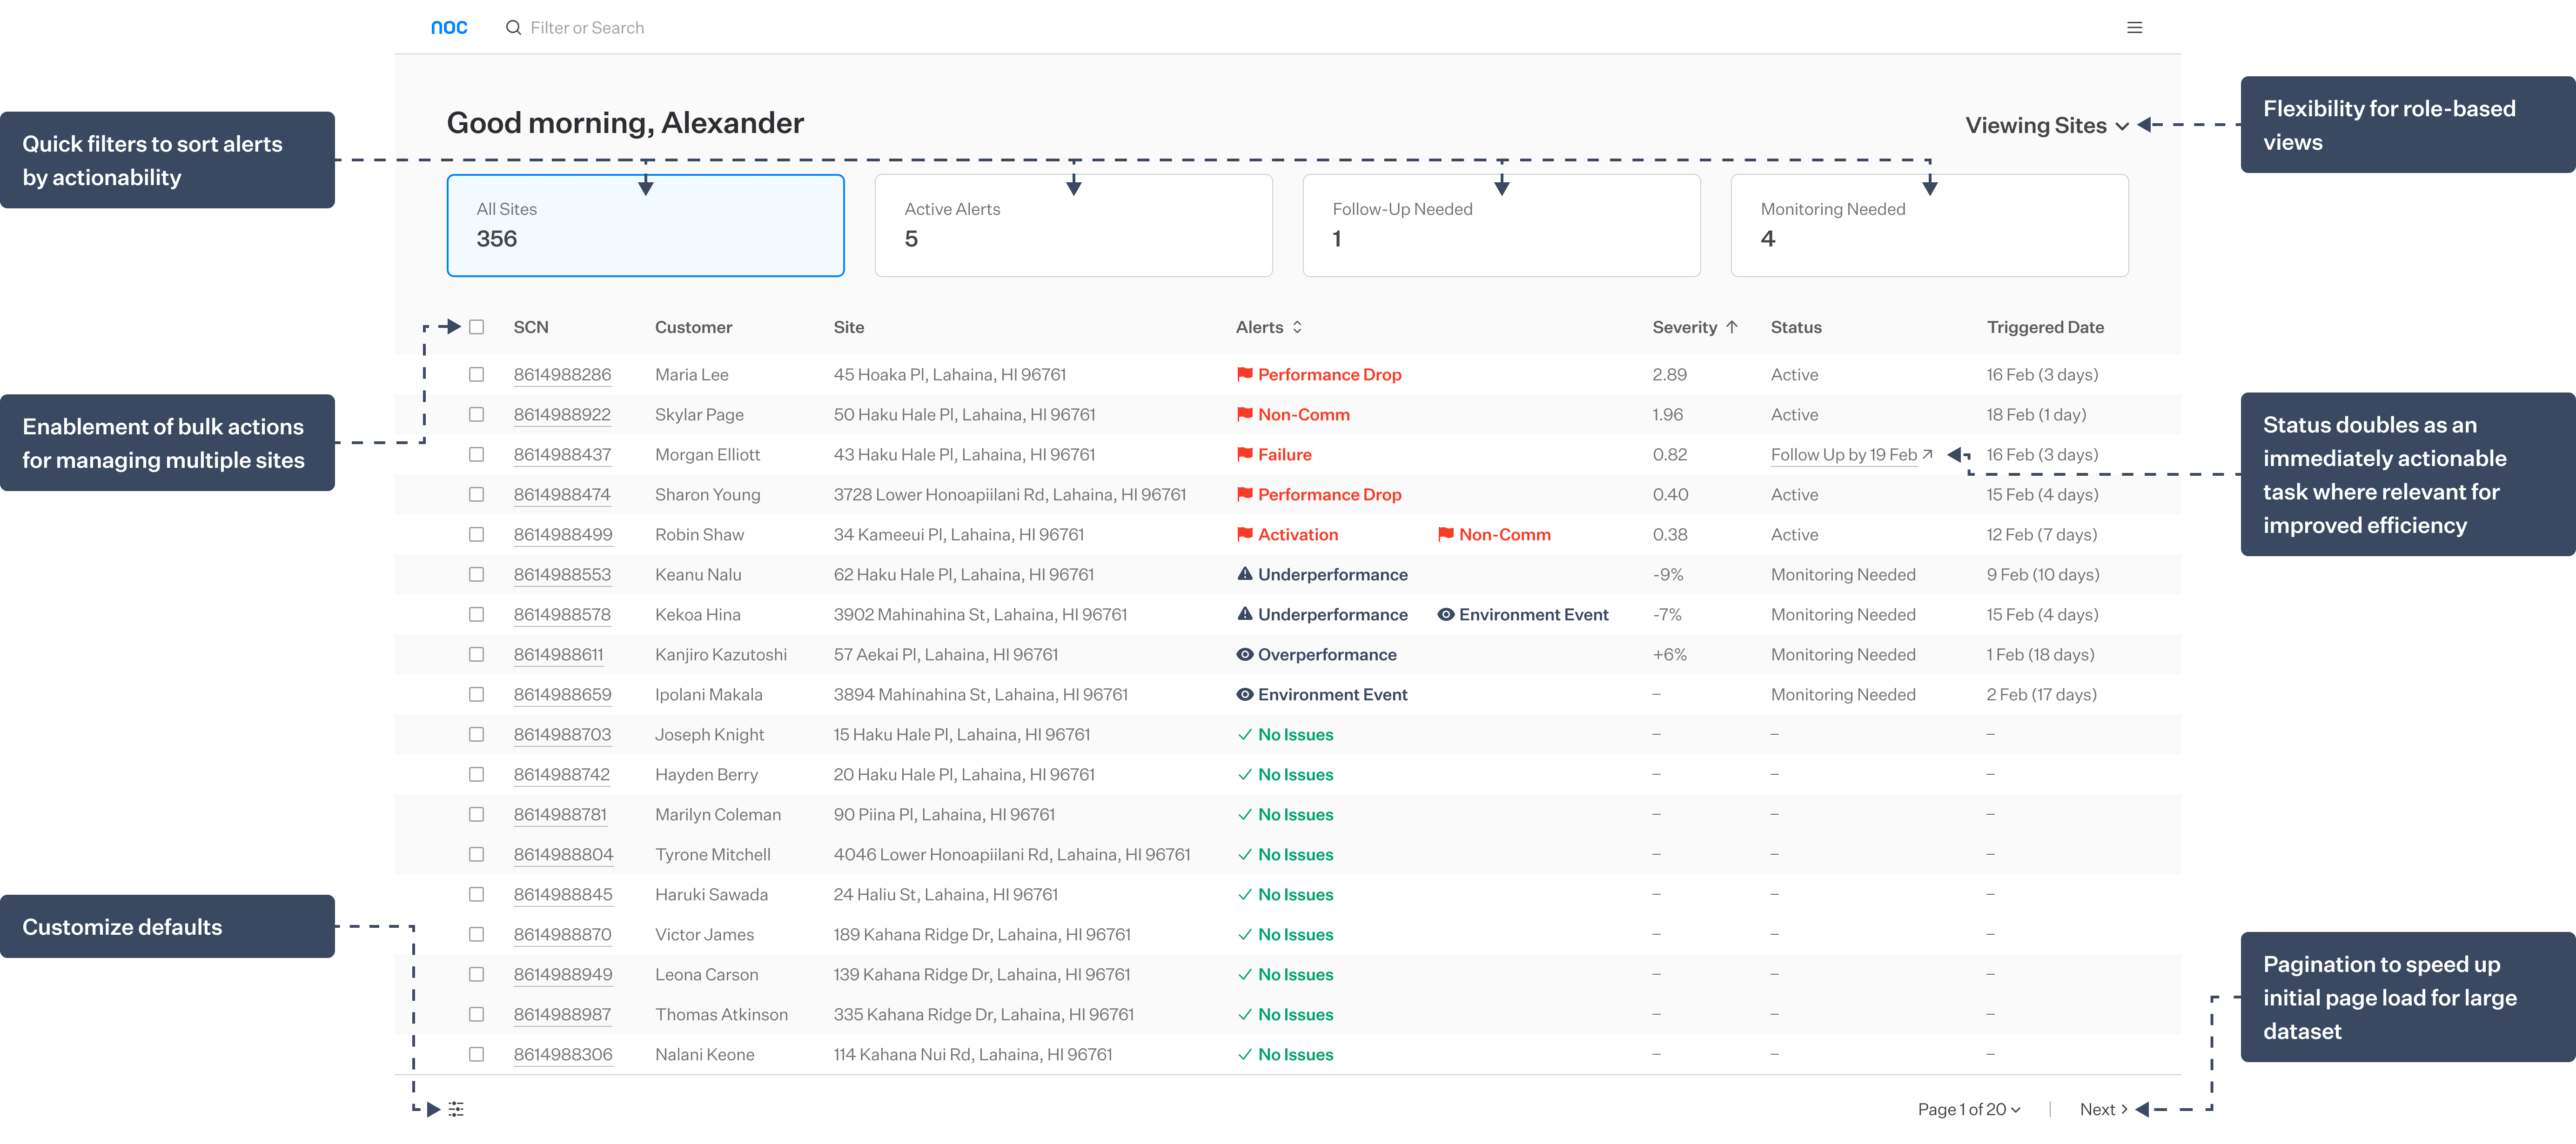
Task: Click the flag icon for Skylar Page's Non-Comm
Action: click(1245, 415)
